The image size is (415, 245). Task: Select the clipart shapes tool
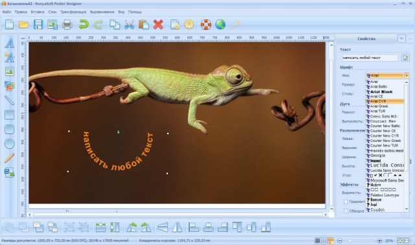(x=9, y=86)
